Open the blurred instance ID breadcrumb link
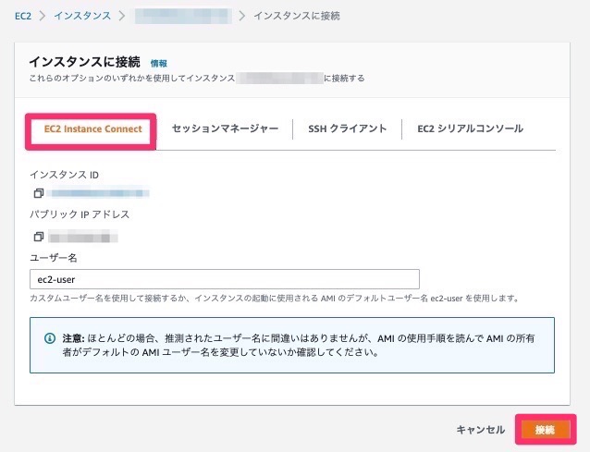590x452 pixels. [x=183, y=16]
